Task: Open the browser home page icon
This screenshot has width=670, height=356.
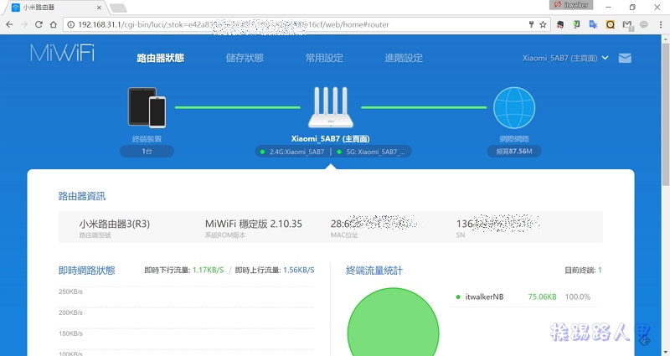Action: (x=54, y=24)
